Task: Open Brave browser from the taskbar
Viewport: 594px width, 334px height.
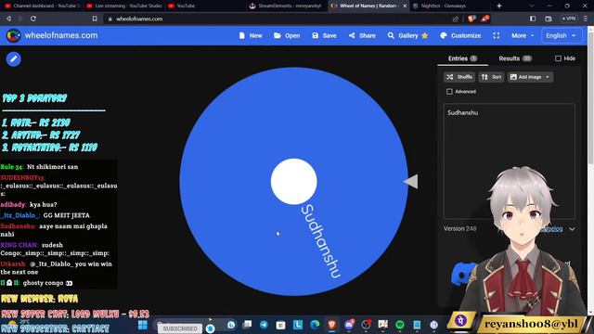Action: coord(332,325)
